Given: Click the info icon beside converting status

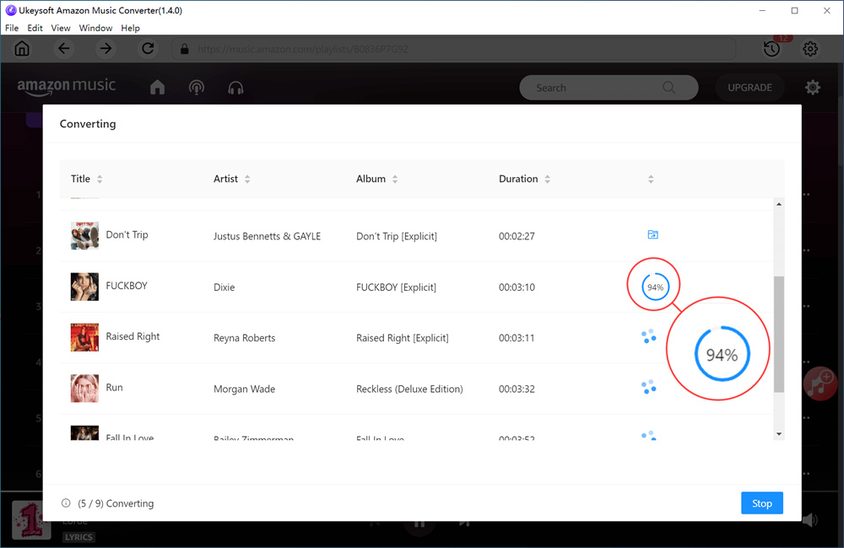Looking at the screenshot, I should [x=66, y=502].
